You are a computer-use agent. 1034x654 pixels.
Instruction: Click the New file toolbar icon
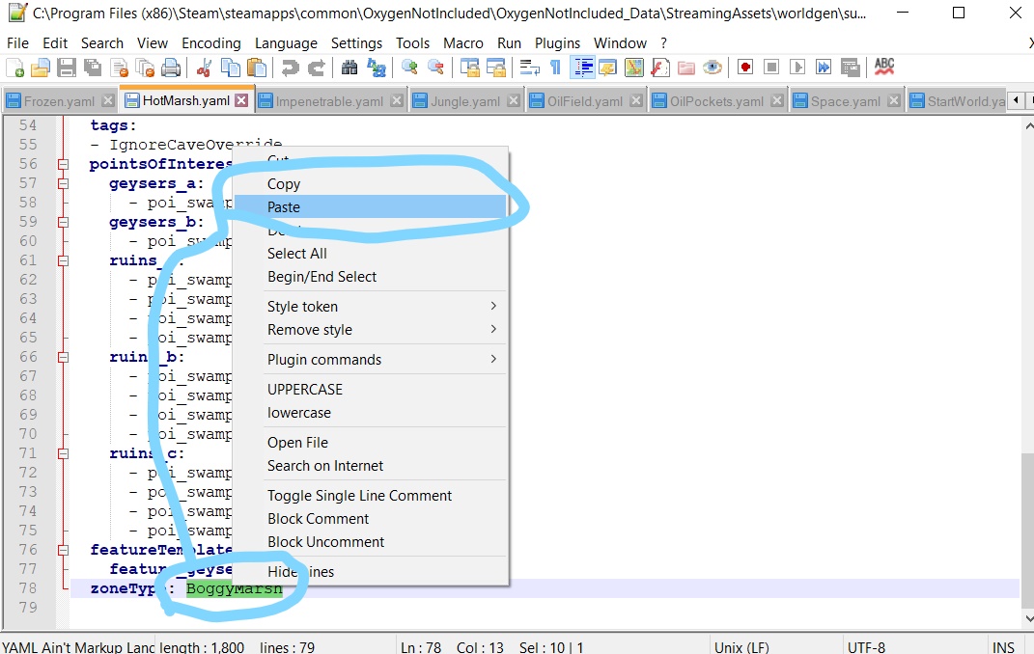(15, 68)
